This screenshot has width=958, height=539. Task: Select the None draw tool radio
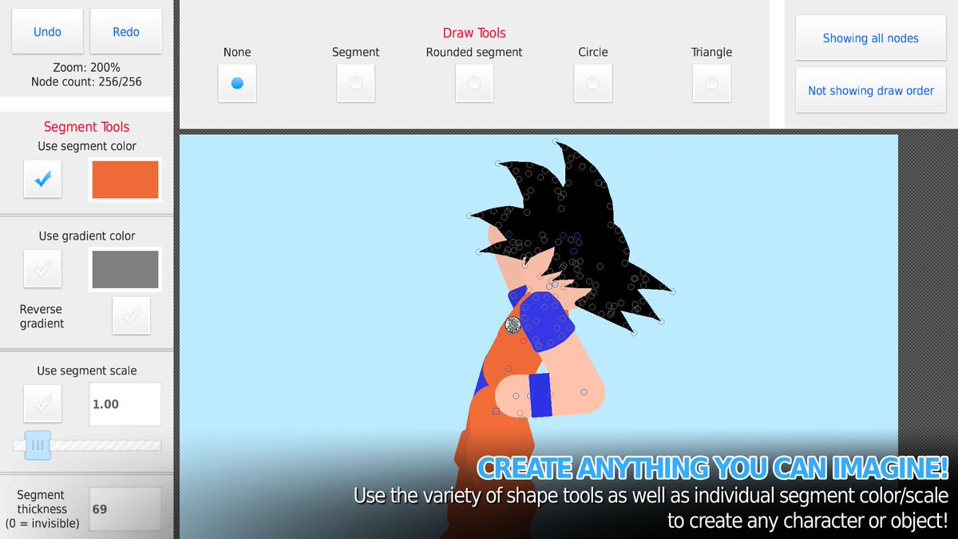click(237, 83)
